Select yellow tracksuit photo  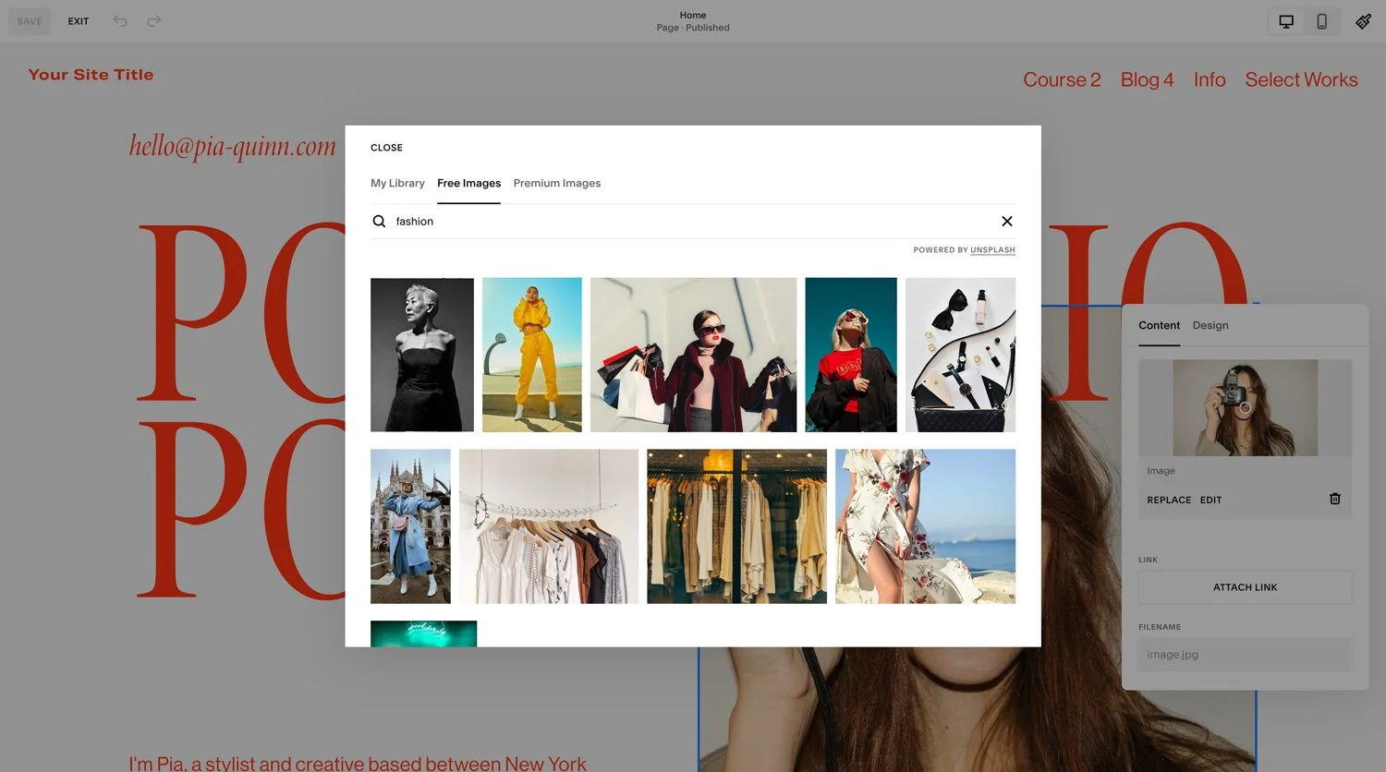pyautogui.click(x=532, y=355)
